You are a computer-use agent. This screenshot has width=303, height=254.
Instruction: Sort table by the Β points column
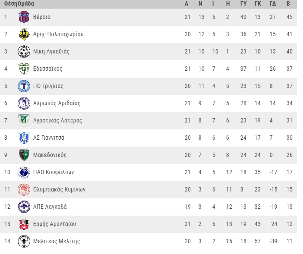pyautogui.click(x=288, y=4)
